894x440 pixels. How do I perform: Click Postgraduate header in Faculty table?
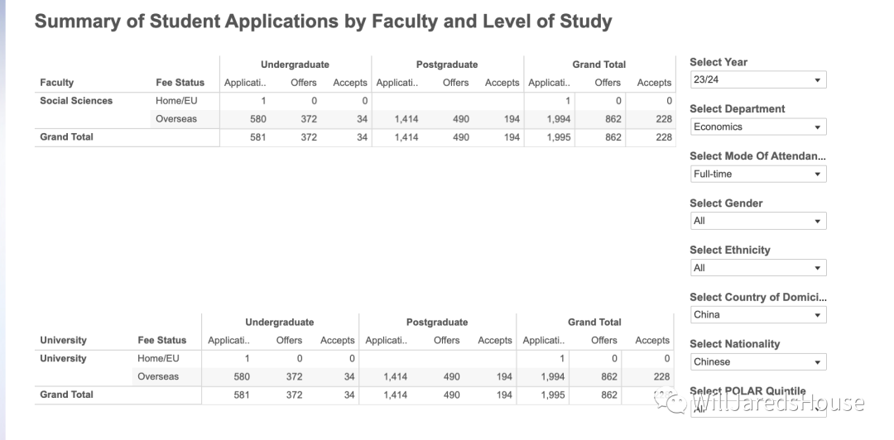[x=447, y=65]
